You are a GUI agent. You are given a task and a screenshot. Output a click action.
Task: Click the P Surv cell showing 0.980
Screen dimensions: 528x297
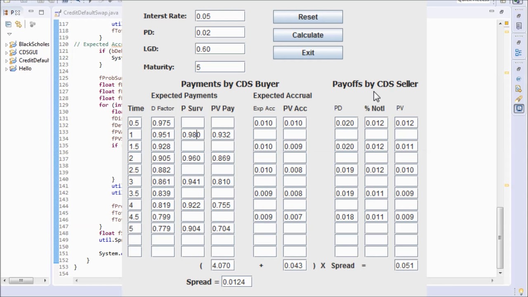click(193, 134)
